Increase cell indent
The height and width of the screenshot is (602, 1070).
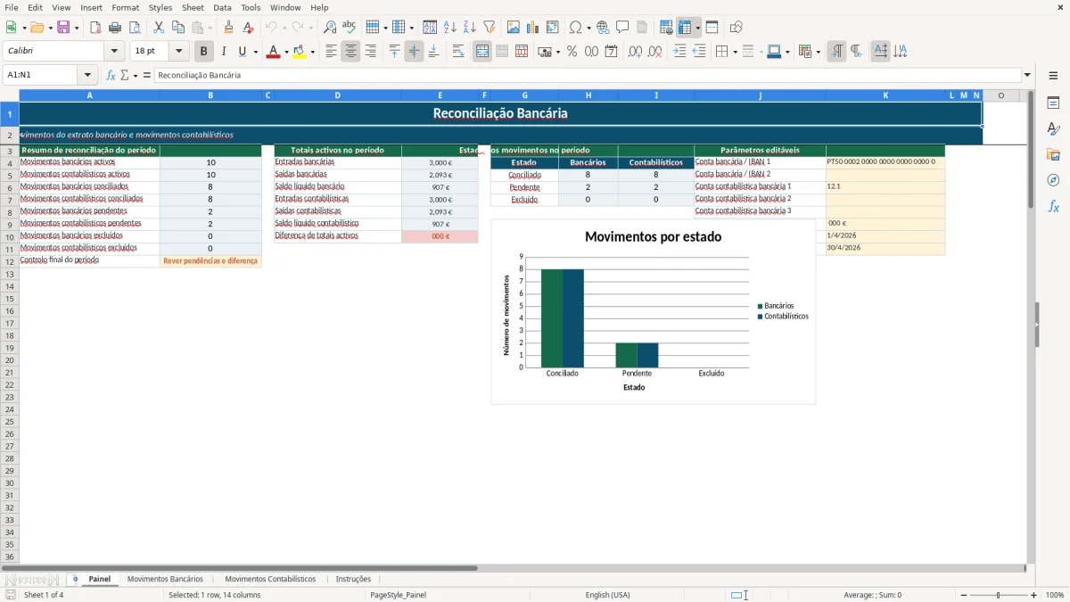pos(679,52)
